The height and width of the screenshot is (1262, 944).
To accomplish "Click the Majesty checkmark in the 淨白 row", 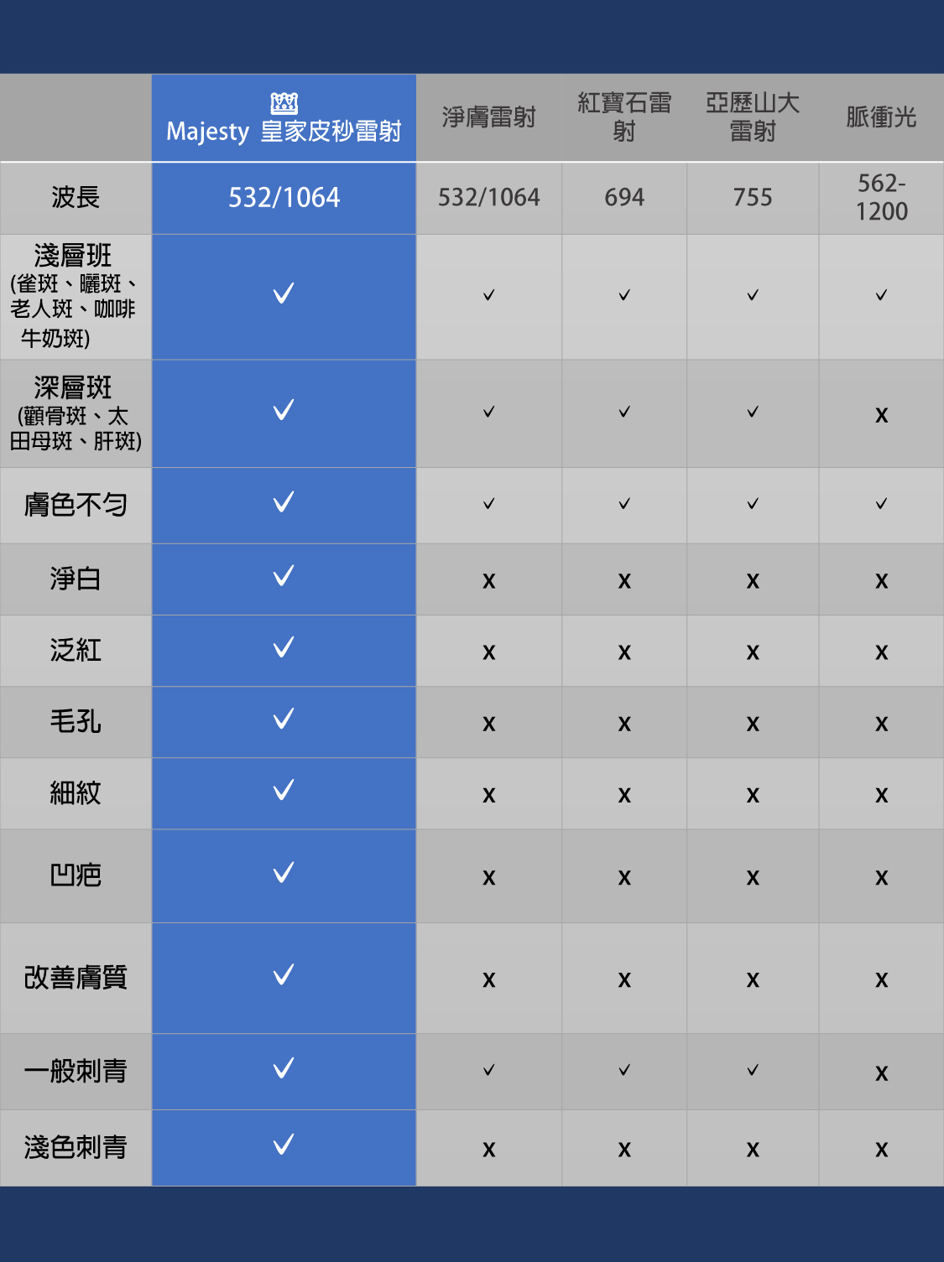I will tap(284, 576).
